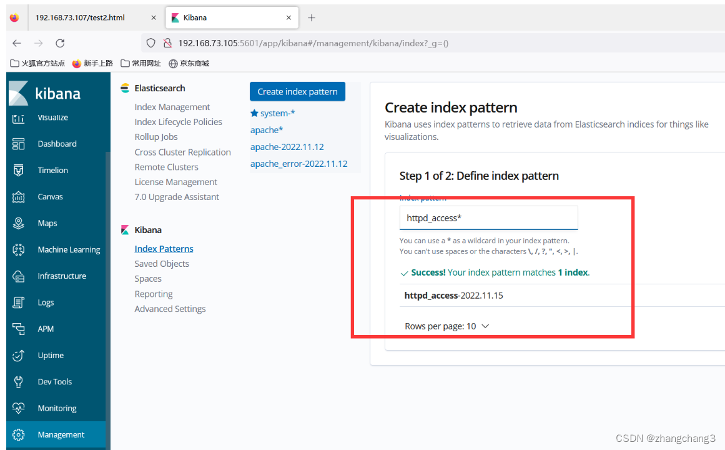Open the system-* index pattern

[277, 113]
